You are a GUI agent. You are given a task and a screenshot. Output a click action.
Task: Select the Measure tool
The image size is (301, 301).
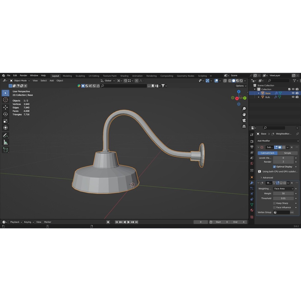click(x=5, y=142)
